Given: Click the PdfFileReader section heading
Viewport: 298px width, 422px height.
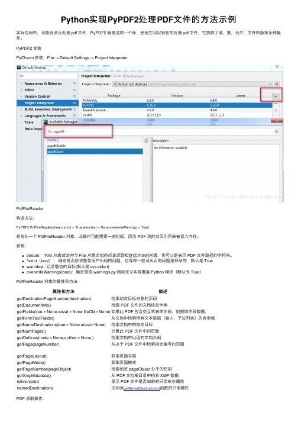Looking at the screenshot, I should coord(30,209).
